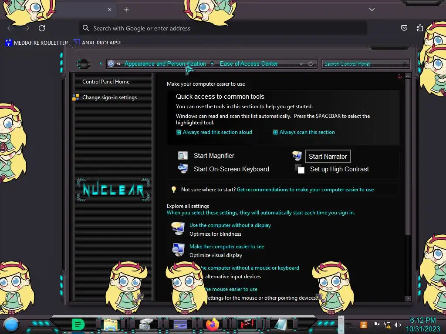Open the network tray icon
This screenshot has width=446, height=334.
point(387,324)
